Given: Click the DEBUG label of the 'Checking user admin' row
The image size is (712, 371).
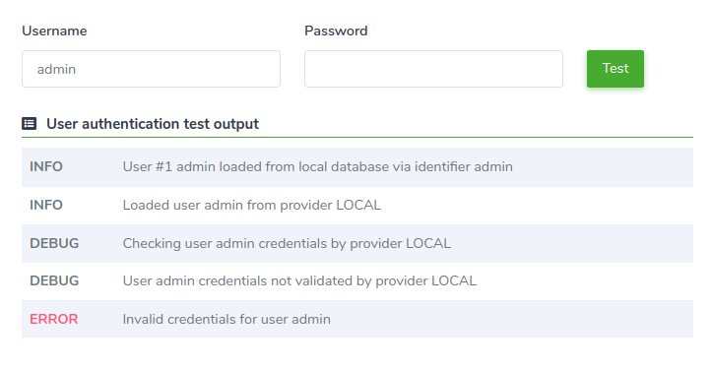Looking at the screenshot, I should pos(54,243).
